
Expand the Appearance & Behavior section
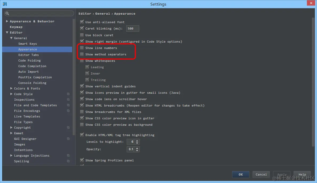pyautogui.click(x=7, y=21)
